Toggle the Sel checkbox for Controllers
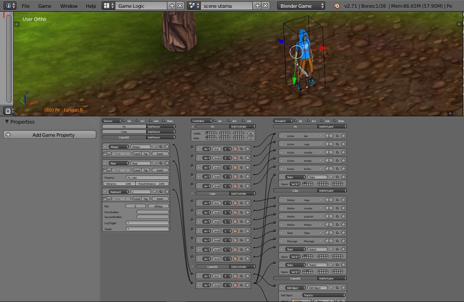464x302 pixels. (x=215, y=121)
